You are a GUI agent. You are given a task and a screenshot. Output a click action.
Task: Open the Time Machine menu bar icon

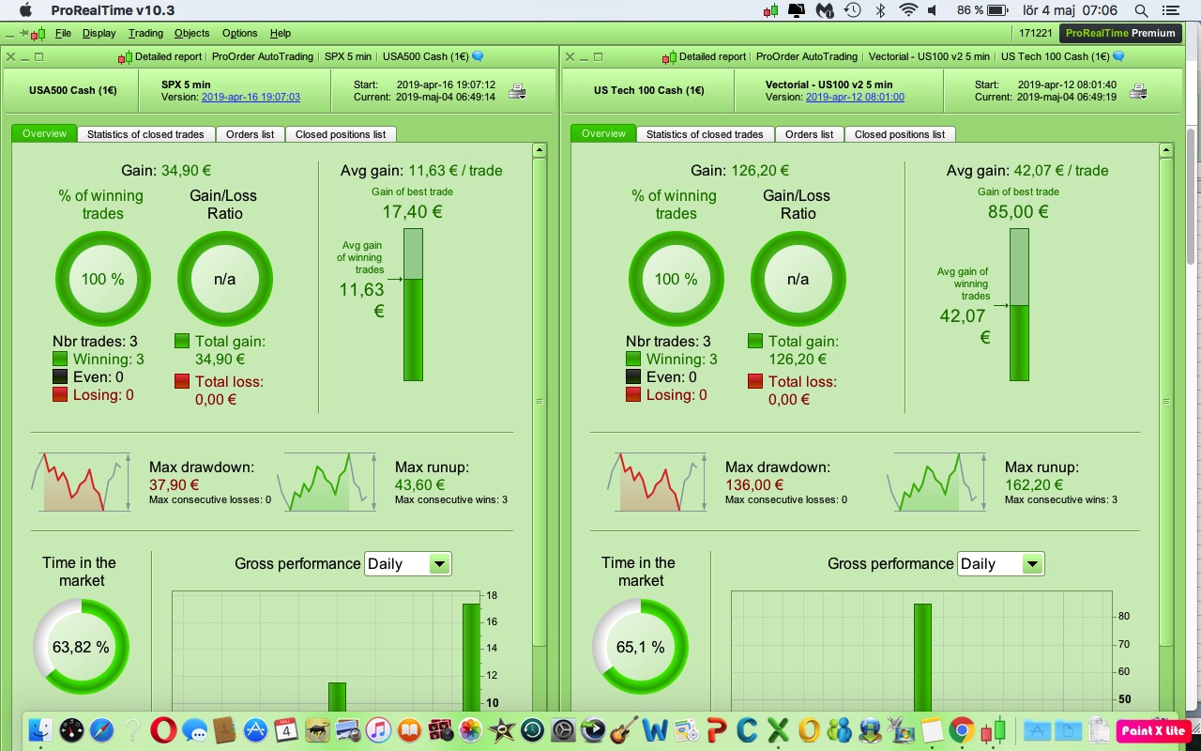click(853, 10)
